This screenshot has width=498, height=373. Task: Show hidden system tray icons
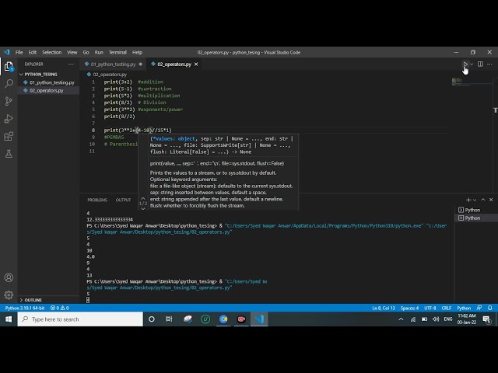coord(401,319)
